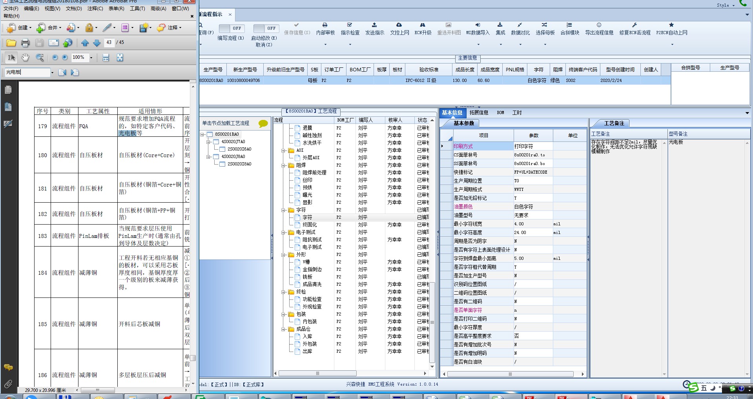Open the 文件(F) menu in Acrobat
Screen dimensions: 753x399
click(x=11, y=9)
